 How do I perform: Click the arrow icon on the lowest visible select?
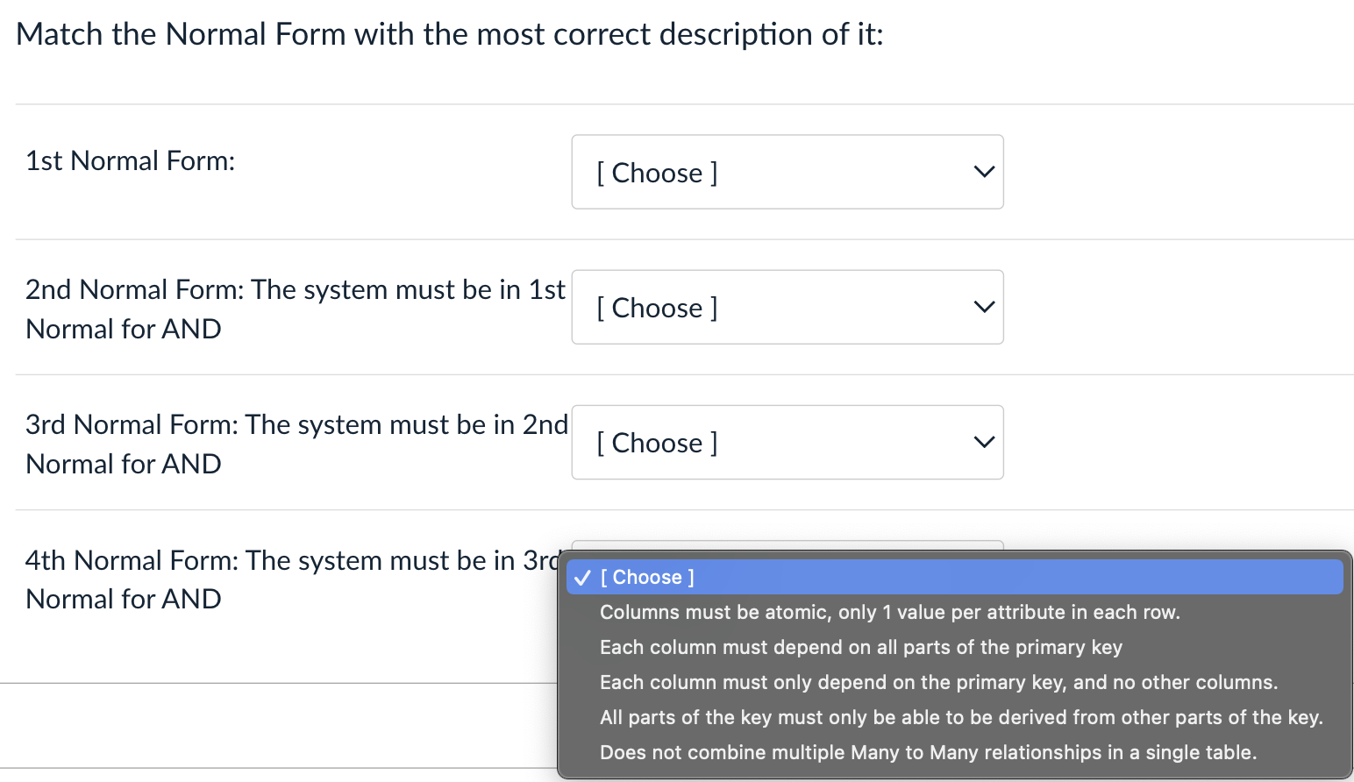click(x=982, y=442)
